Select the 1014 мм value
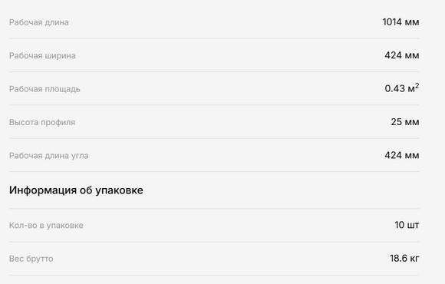Viewport: 445px width, 284px height. pyautogui.click(x=400, y=21)
